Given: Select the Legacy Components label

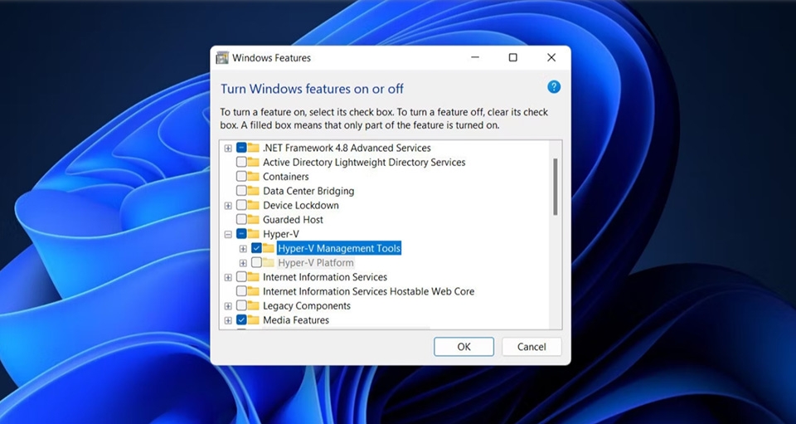Looking at the screenshot, I should coord(307,305).
